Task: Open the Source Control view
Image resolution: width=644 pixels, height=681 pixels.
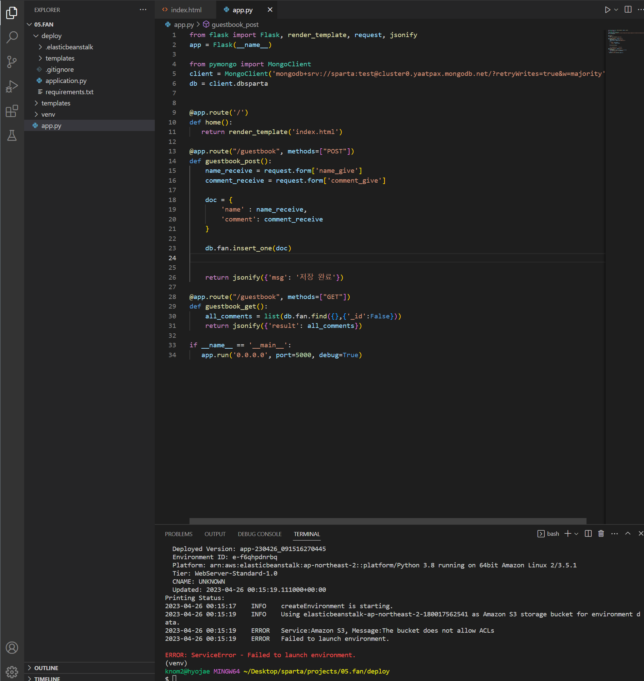Action: click(x=12, y=62)
